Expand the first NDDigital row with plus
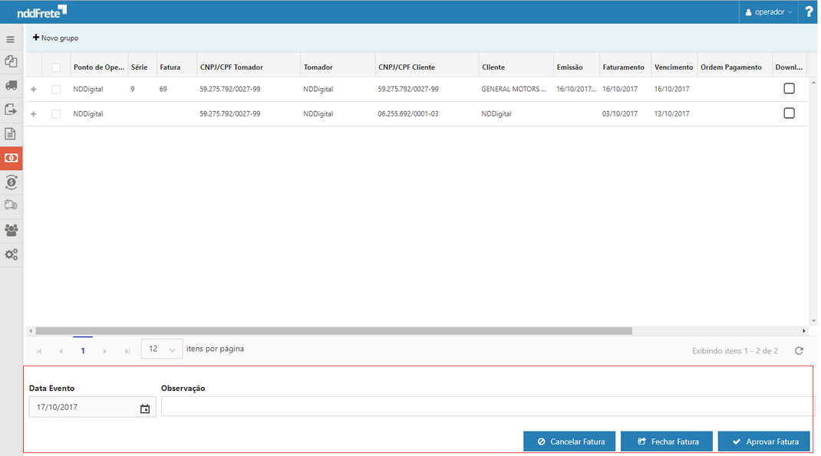This screenshot has width=821, height=456. [x=33, y=90]
